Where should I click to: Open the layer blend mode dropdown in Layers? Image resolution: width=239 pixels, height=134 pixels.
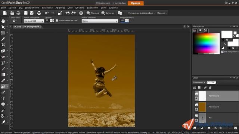coord(199,83)
